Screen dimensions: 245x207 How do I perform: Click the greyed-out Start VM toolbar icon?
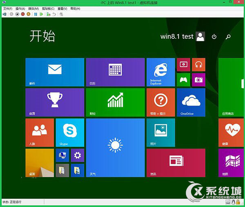pyautogui.click(x=11, y=14)
